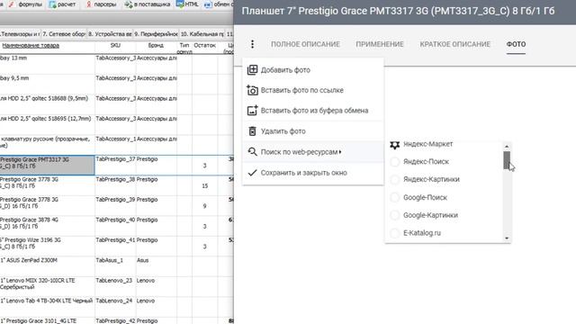Click the SKU column header
576x324 pixels.
(x=115, y=45)
